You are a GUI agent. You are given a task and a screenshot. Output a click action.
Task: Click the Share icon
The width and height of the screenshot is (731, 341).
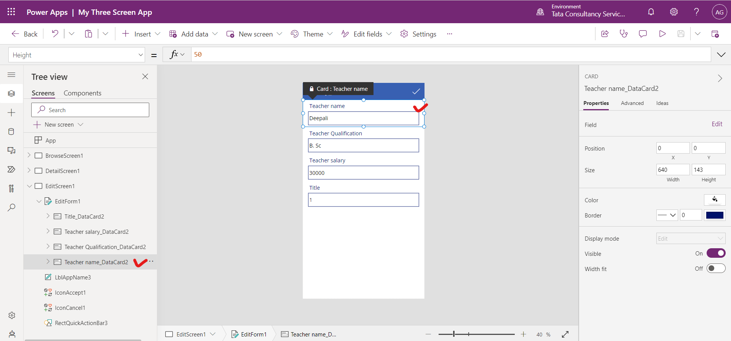tap(605, 34)
